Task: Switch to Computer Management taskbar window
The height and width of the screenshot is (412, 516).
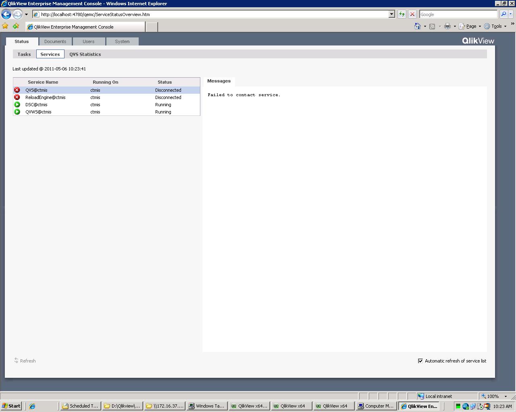Action: tap(376, 406)
